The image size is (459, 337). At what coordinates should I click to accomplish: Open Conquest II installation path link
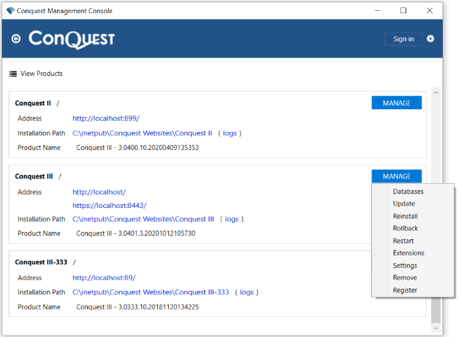pyautogui.click(x=142, y=133)
